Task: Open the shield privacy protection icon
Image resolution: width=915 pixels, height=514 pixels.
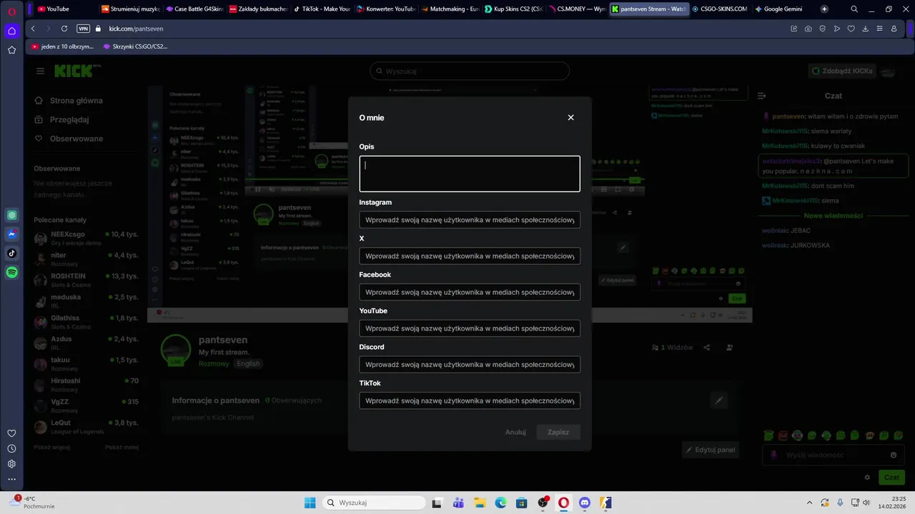Action: 822,29
